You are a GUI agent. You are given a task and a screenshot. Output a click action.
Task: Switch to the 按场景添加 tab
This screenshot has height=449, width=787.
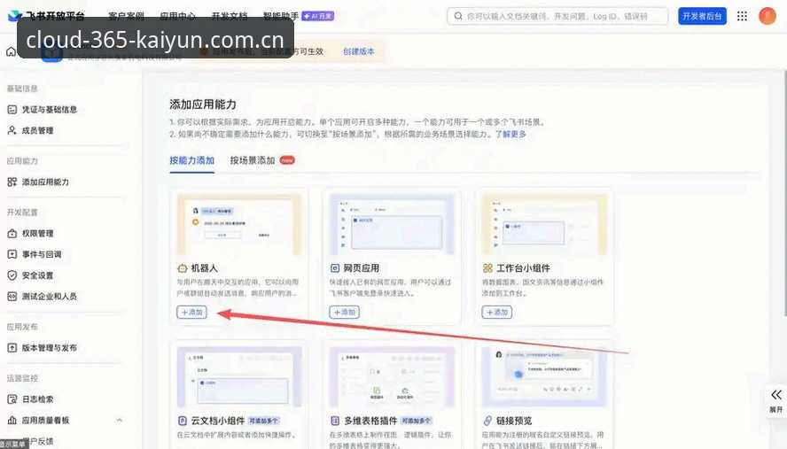(253, 160)
